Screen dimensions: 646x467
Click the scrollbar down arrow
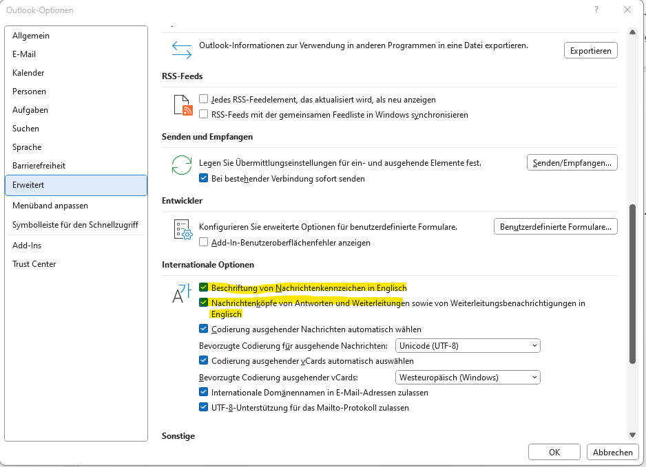(x=632, y=435)
